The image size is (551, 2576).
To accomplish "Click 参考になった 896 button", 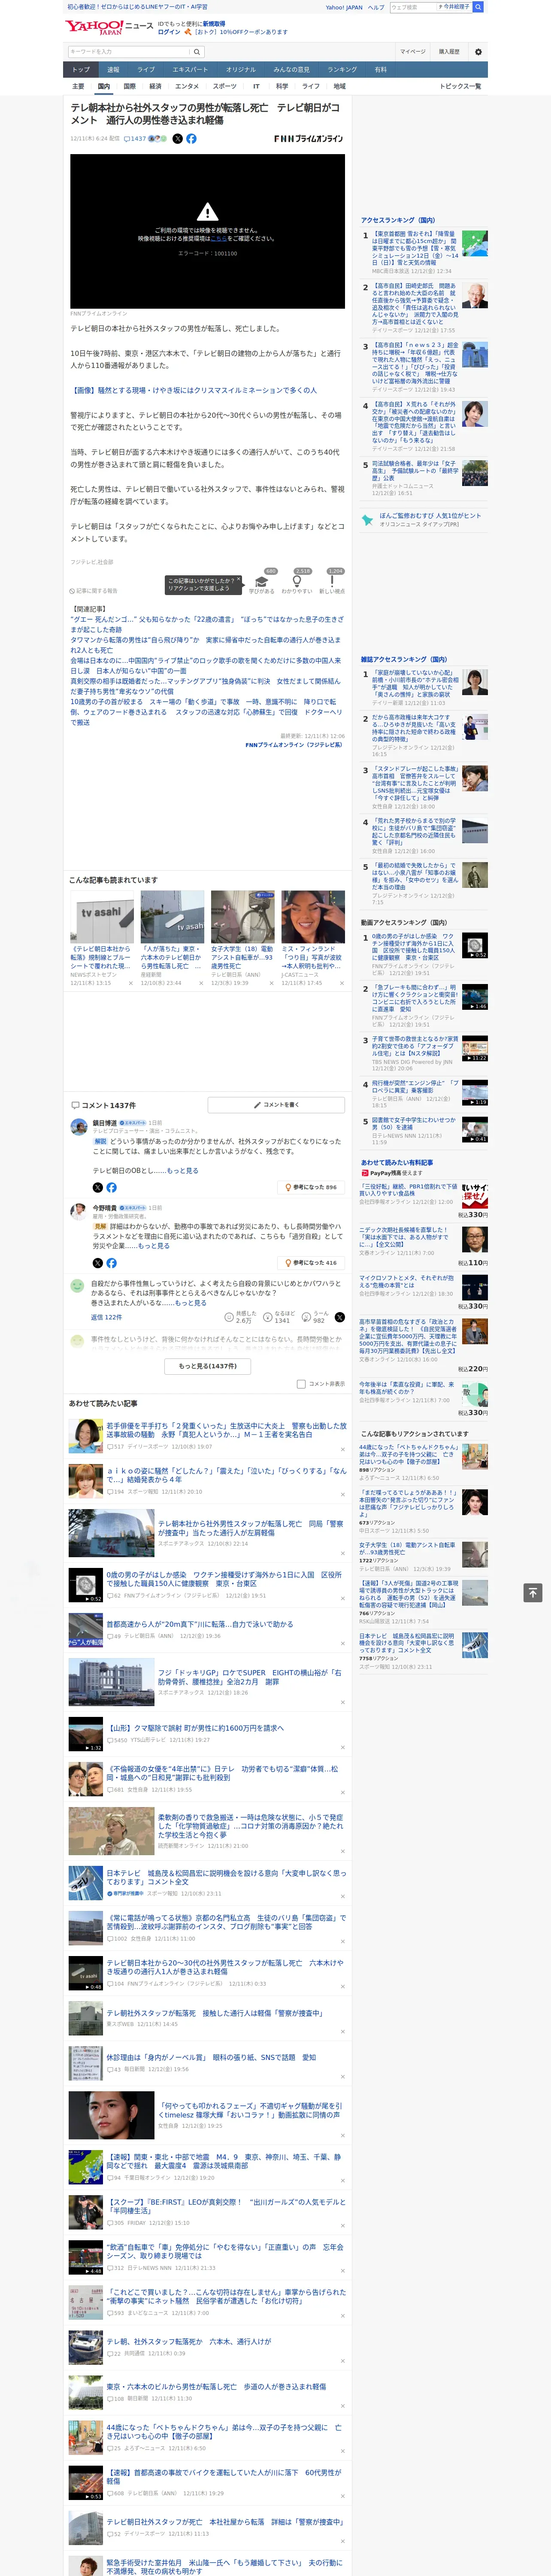I will [x=311, y=1187].
